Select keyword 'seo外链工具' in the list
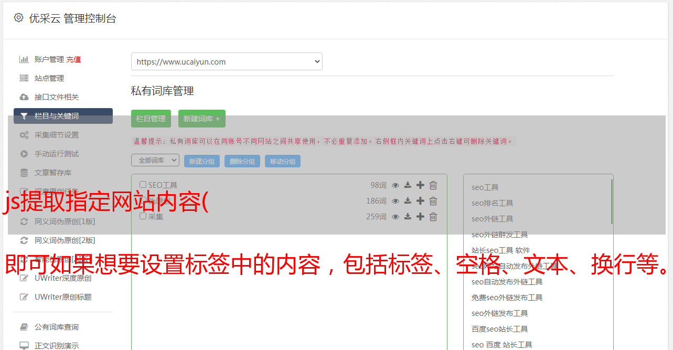This screenshot has width=673, height=350. [493, 219]
